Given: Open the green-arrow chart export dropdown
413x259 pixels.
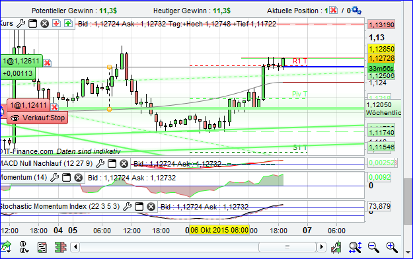Looking at the screenshot, I should [6, 247].
